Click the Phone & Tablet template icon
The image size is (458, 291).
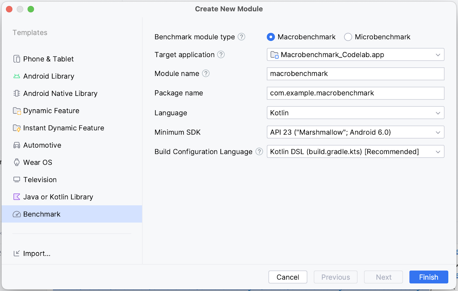pyautogui.click(x=17, y=59)
